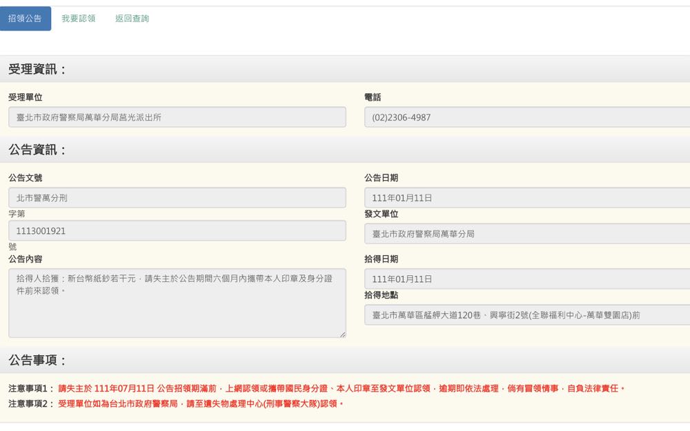Click the 拾得地點 field label
Viewport: 690px width, 431px height.
click(381, 295)
